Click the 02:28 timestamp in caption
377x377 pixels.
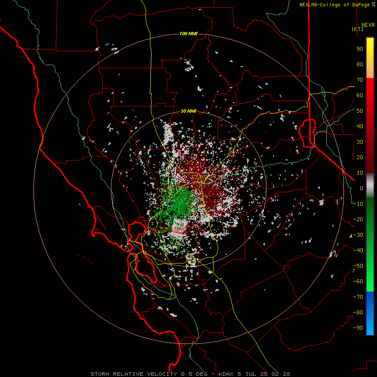tap(280, 374)
